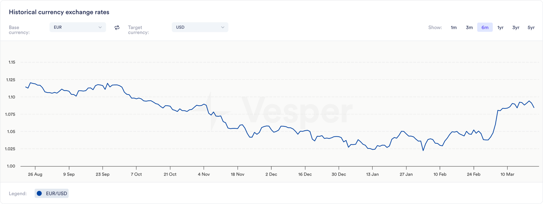Click the "Target currency:" label

click(x=138, y=30)
